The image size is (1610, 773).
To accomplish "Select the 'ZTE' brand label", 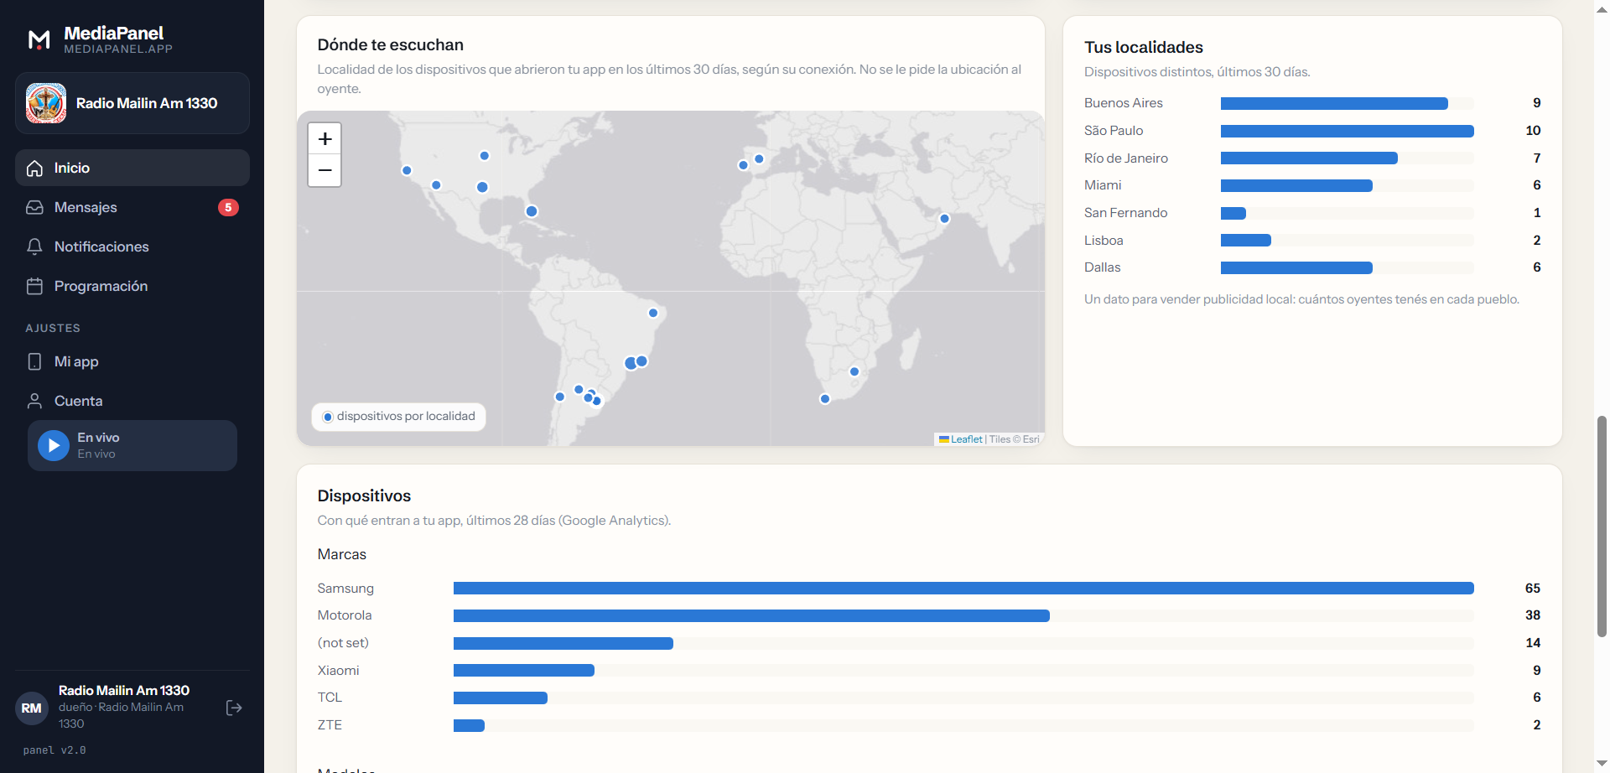I will pos(330,725).
